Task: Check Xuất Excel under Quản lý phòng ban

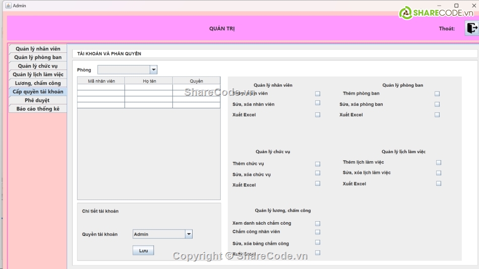Action: [x=437, y=115]
